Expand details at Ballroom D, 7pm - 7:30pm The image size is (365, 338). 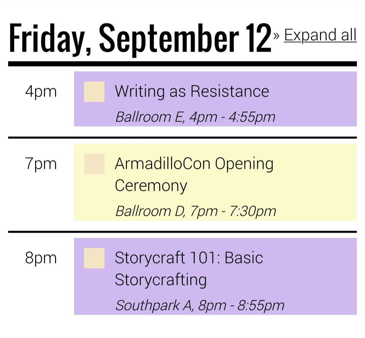click(195, 211)
